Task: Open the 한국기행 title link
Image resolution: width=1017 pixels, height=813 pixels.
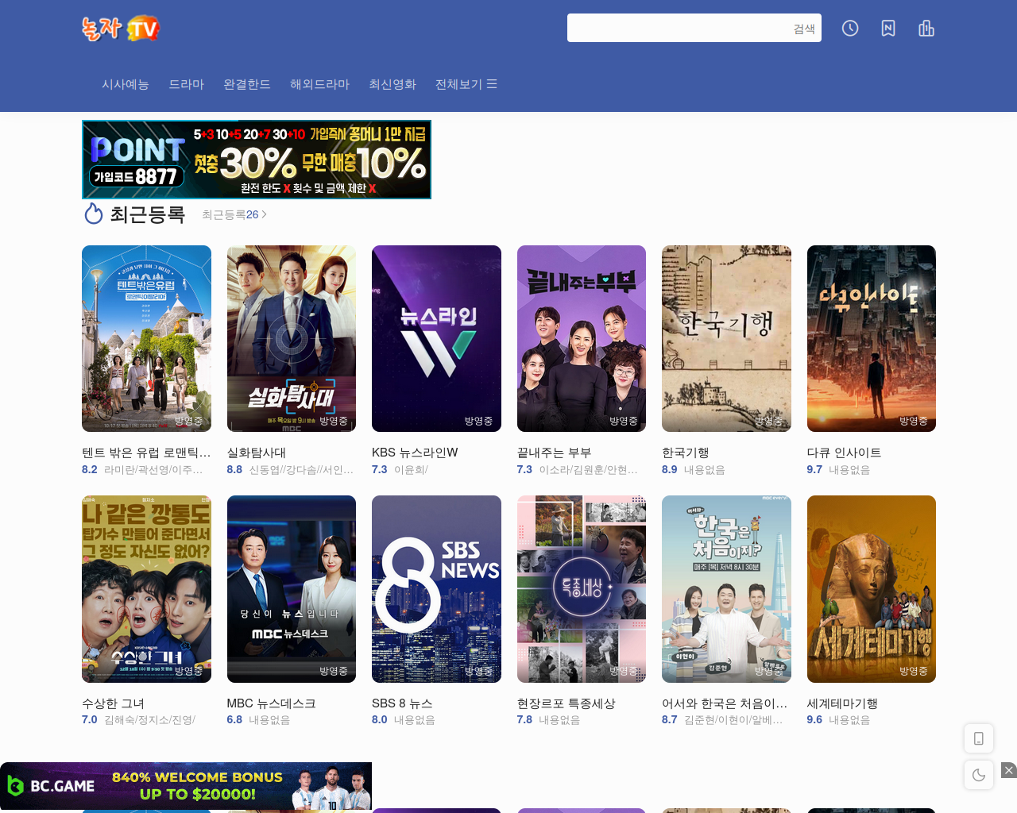Action: pyautogui.click(x=686, y=453)
